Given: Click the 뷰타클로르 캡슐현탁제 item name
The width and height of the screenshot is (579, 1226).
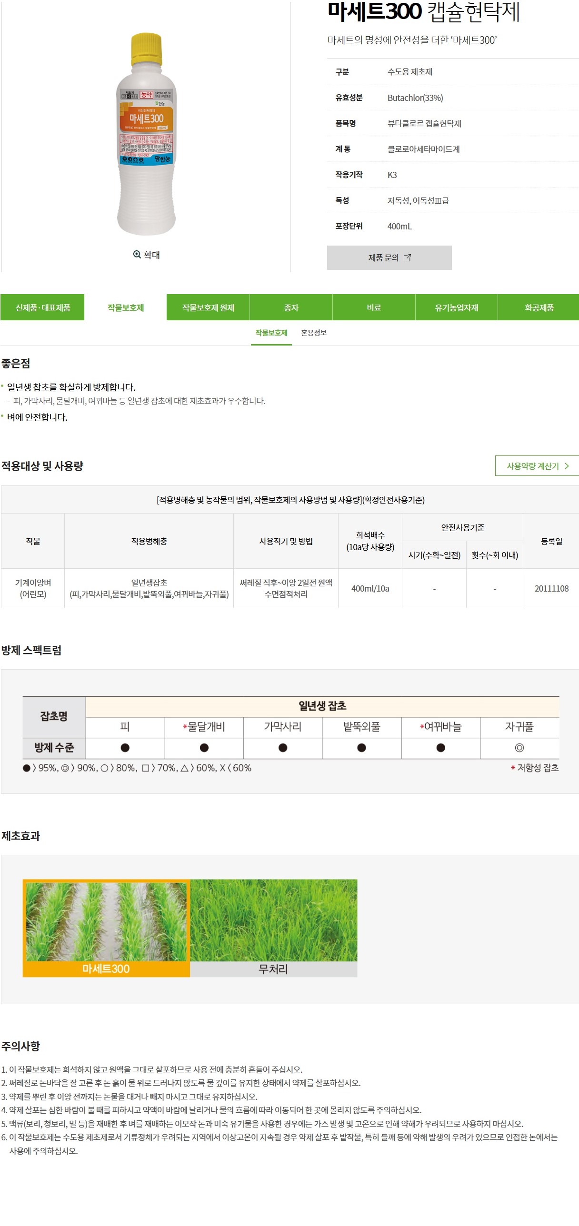Looking at the screenshot, I should coord(424,124).
